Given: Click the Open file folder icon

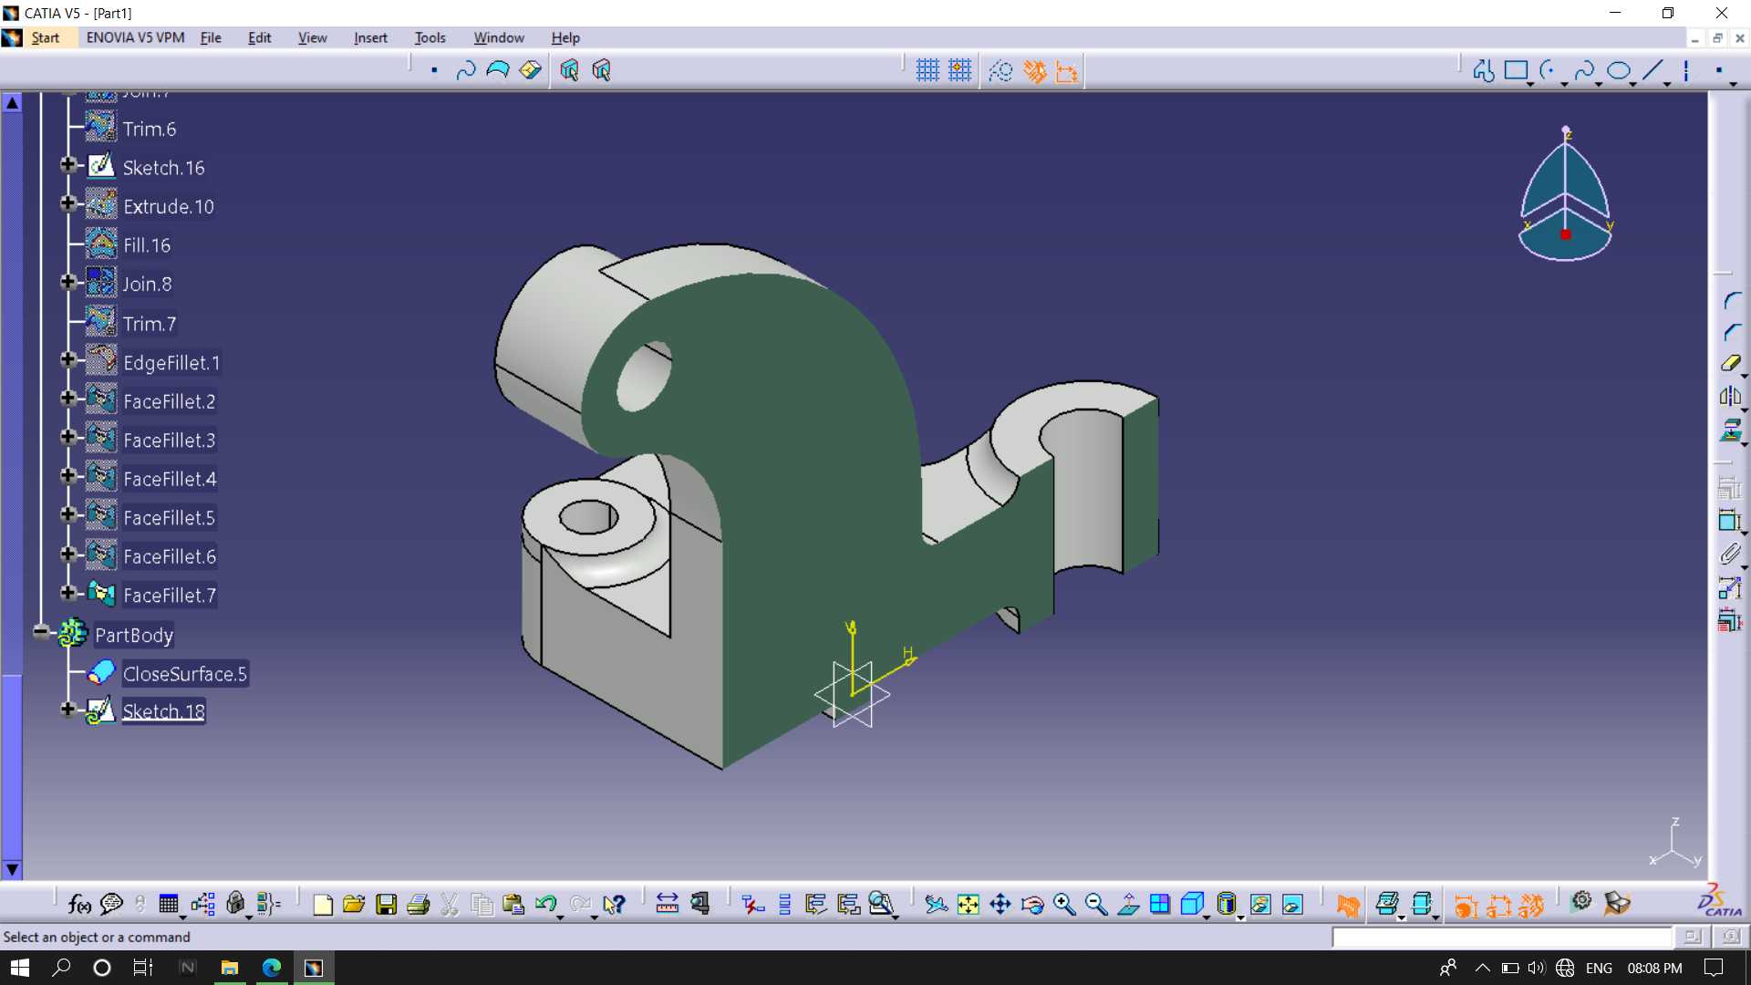Looking at the screenshot, I should 354,904.
